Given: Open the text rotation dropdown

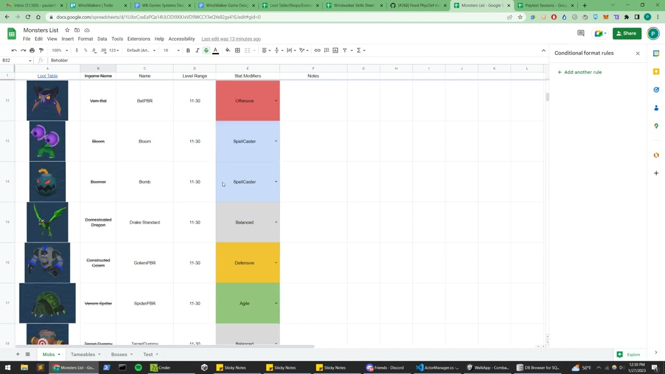Looking at the screenshot, I should click(x=303, y=50).
